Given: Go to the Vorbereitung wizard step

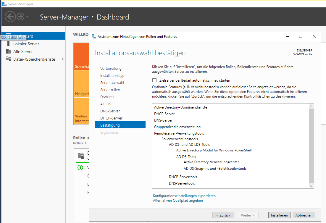Looking at the screenshot, I should point(111,68).
